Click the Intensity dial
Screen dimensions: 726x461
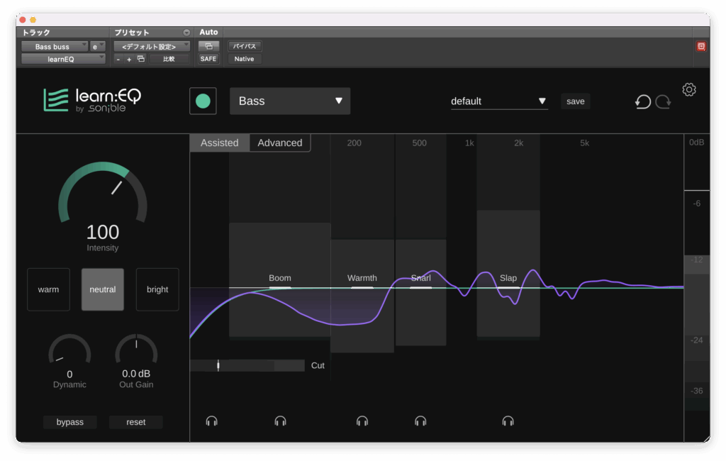click(x=103, y=192)
